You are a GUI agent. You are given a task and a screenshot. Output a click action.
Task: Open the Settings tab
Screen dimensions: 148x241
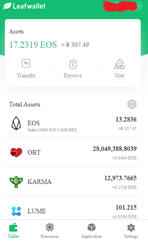(131, 231)
